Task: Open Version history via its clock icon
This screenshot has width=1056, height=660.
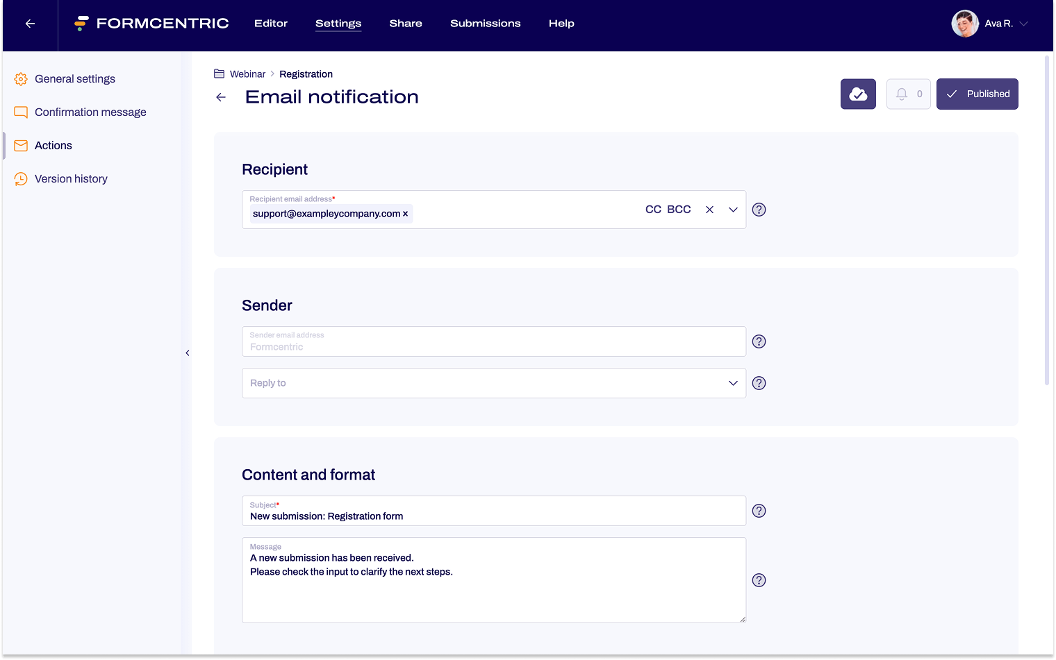Action: (x=21, y=178)
